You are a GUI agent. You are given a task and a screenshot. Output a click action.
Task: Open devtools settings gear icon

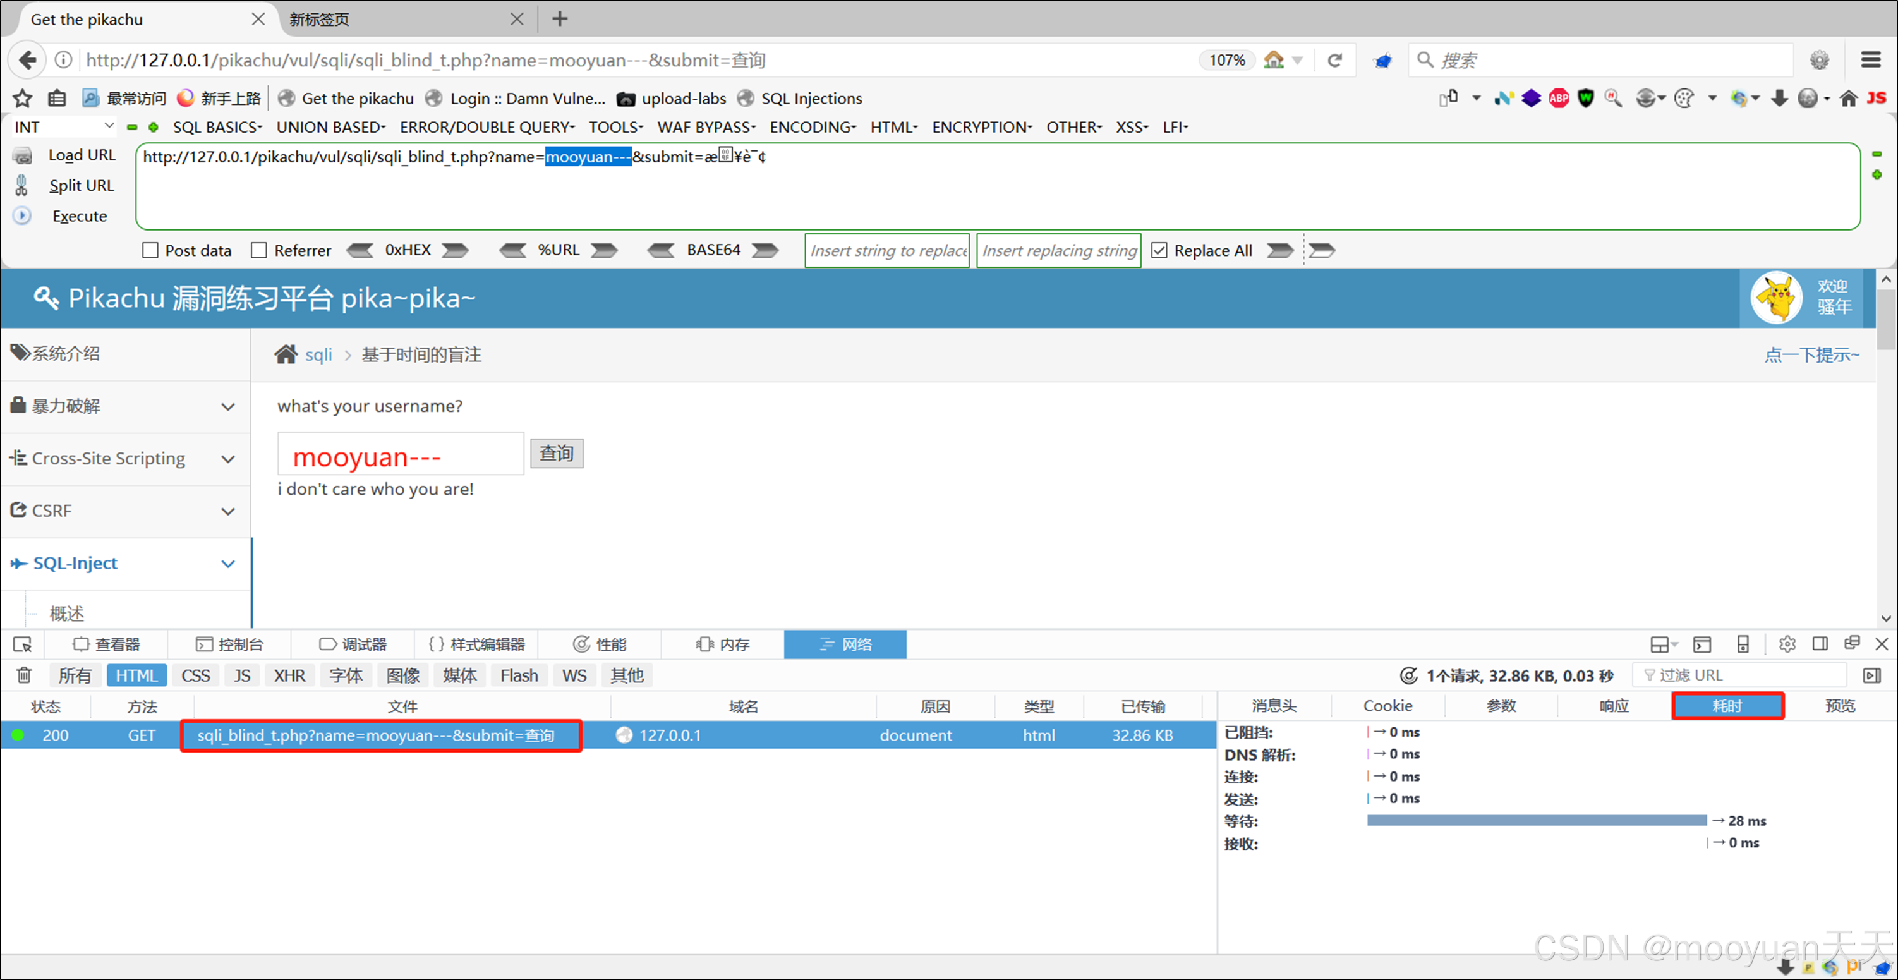[1787, 644]
